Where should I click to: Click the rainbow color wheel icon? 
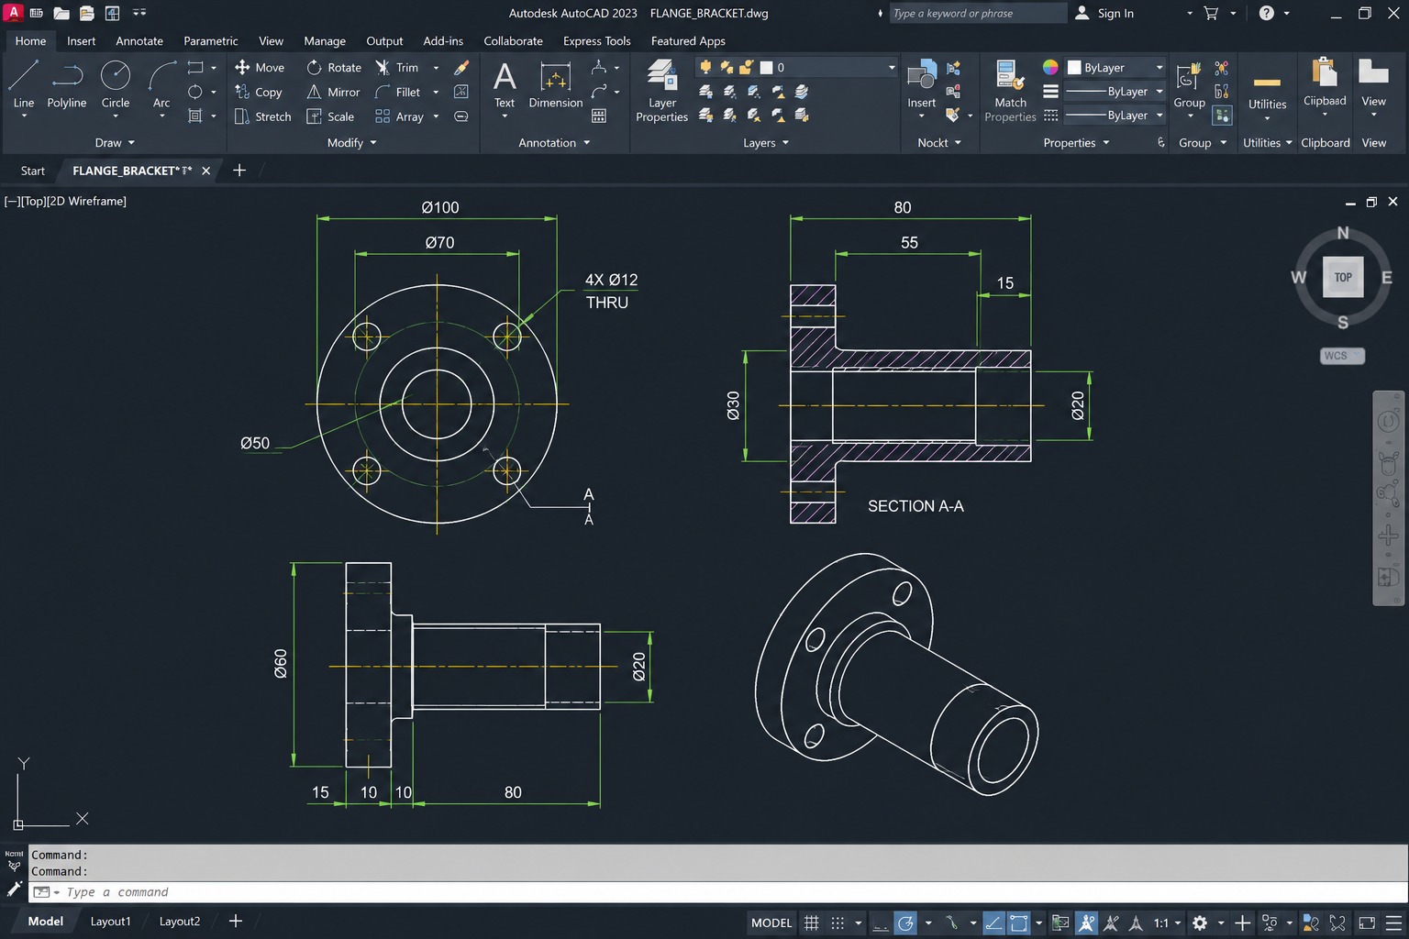click(x=1050, y=67)
